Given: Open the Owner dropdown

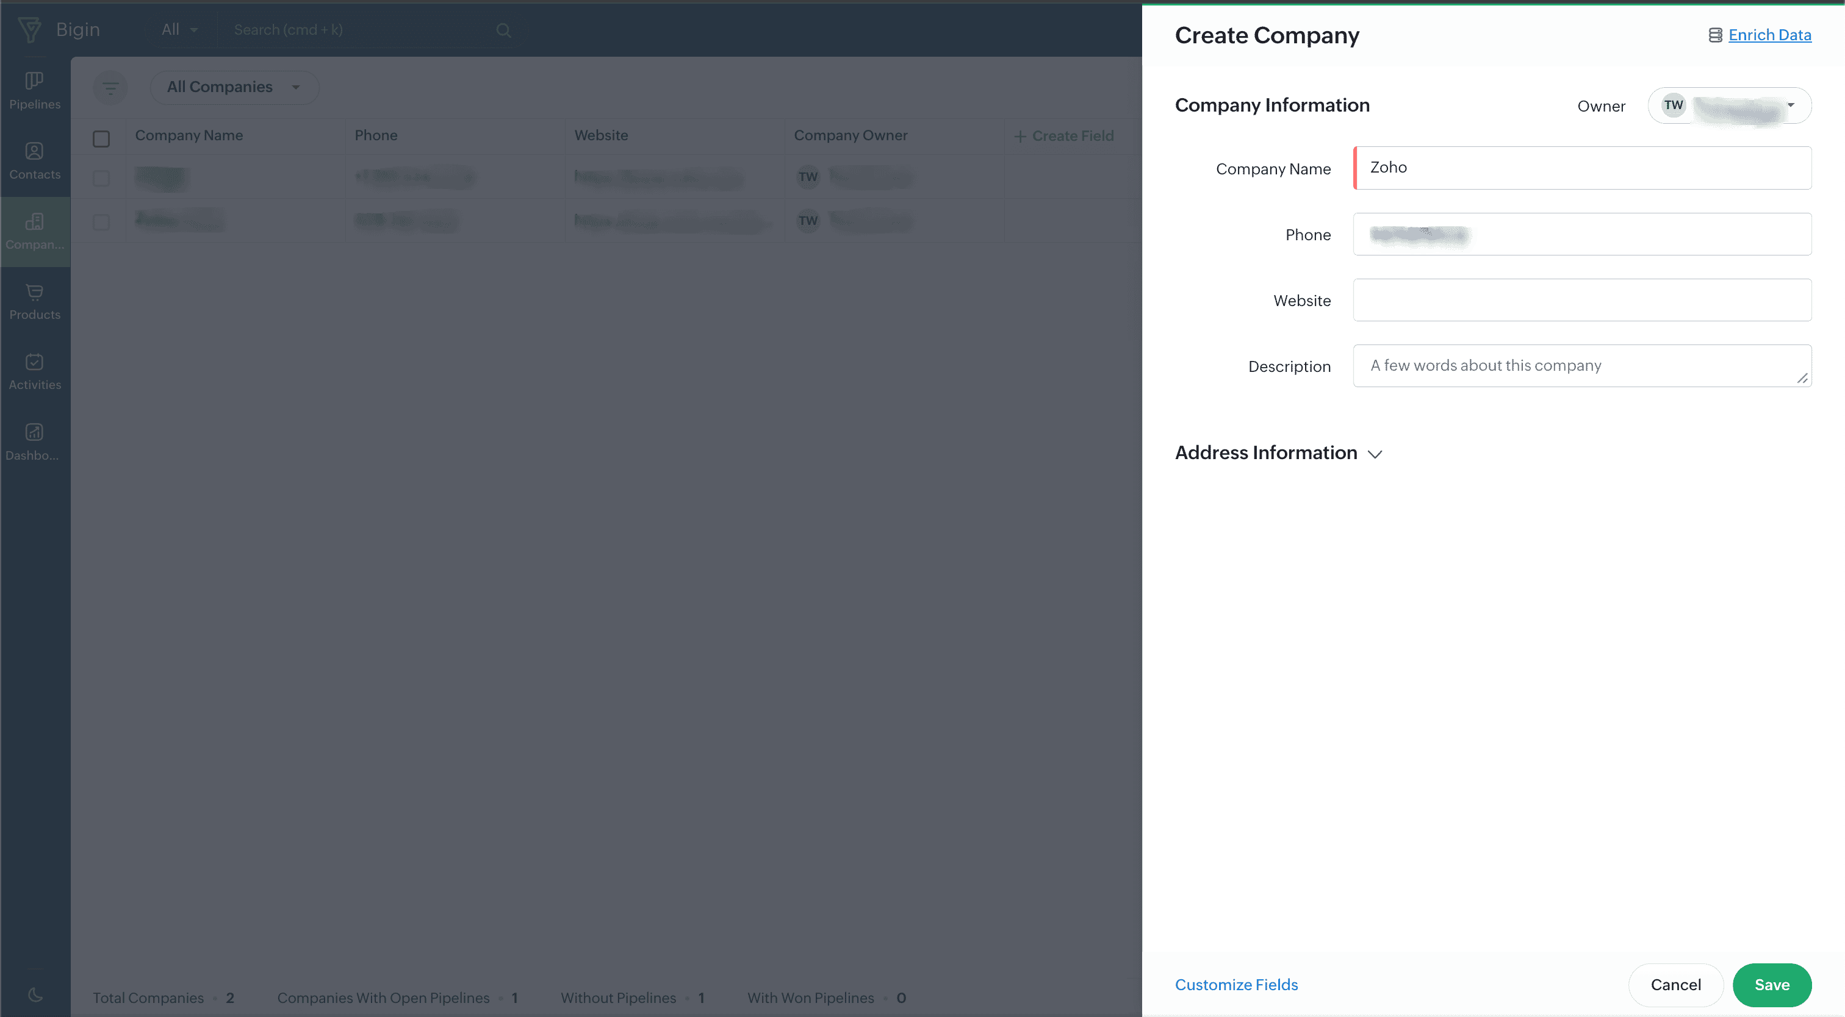Looking at the screenshot, I should pyautogui.click(x=1729, y=106).
